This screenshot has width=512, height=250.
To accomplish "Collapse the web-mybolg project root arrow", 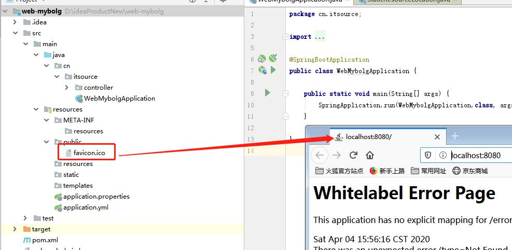I will pyautogui.click(x=5, y=11).
